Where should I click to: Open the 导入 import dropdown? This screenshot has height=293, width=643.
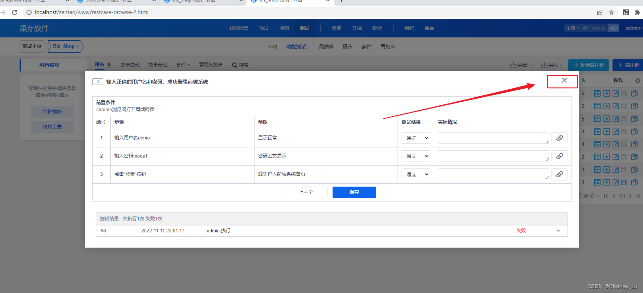(552, 65)
